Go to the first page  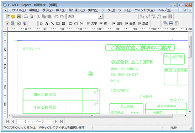pos(8,121)
